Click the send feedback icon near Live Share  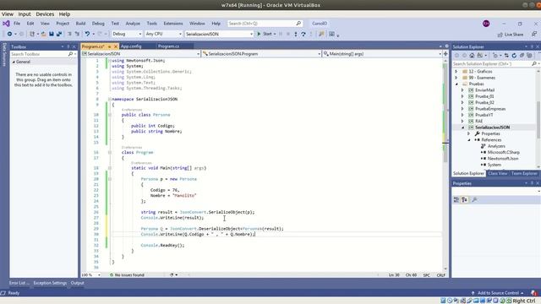pos(534,34)
